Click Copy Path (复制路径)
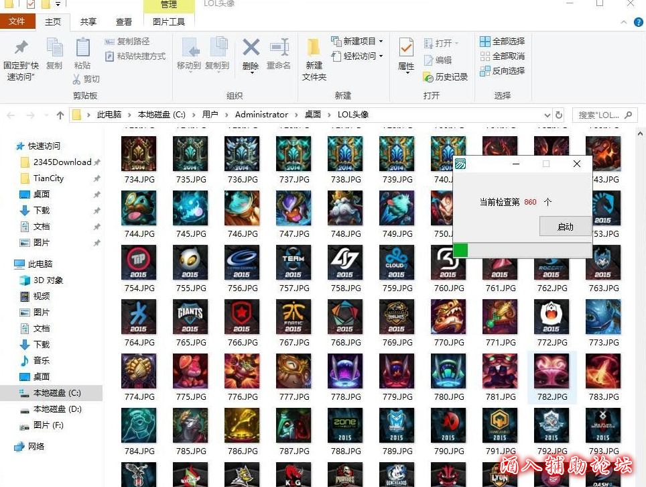Screen dimensions: 646x487 (127, 41)
